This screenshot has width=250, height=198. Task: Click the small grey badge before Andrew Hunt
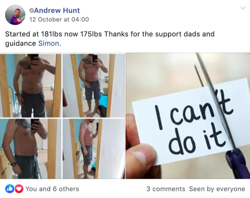coord(32,11)
